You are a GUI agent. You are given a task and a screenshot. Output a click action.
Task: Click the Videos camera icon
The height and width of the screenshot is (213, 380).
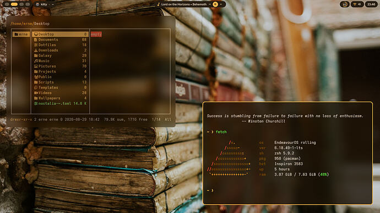(x=36, y=93)
